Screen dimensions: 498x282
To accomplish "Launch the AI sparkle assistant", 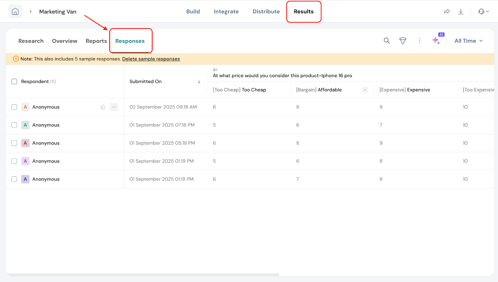I will (436, 40).
